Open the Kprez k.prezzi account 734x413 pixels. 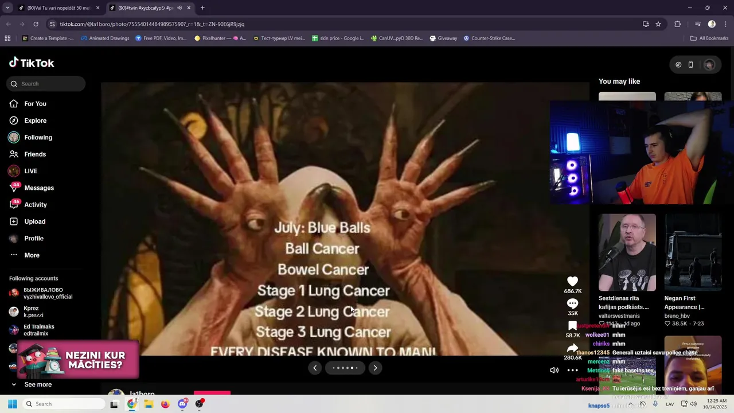pos(26,311)
